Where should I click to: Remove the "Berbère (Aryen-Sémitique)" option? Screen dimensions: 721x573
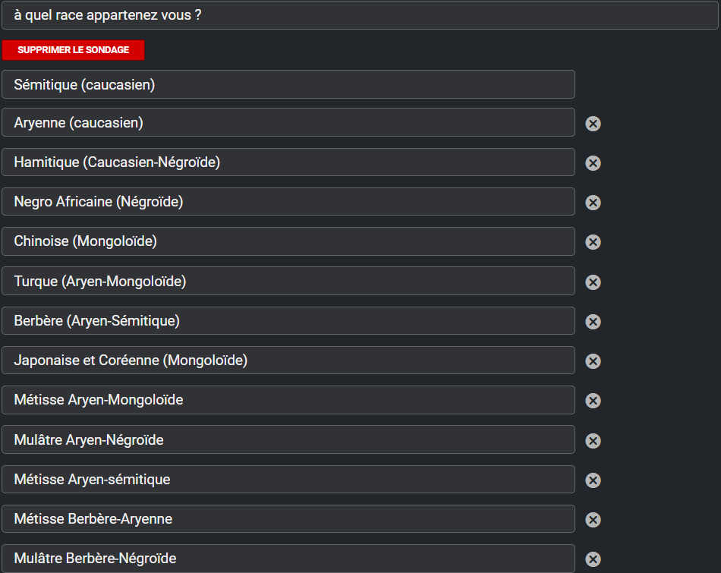pyautogui.click(x=593, y=322)
